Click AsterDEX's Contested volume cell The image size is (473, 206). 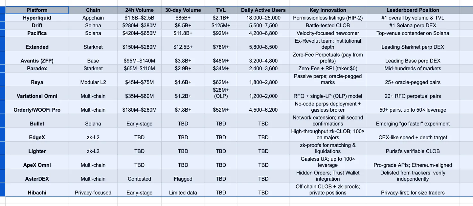139,179
